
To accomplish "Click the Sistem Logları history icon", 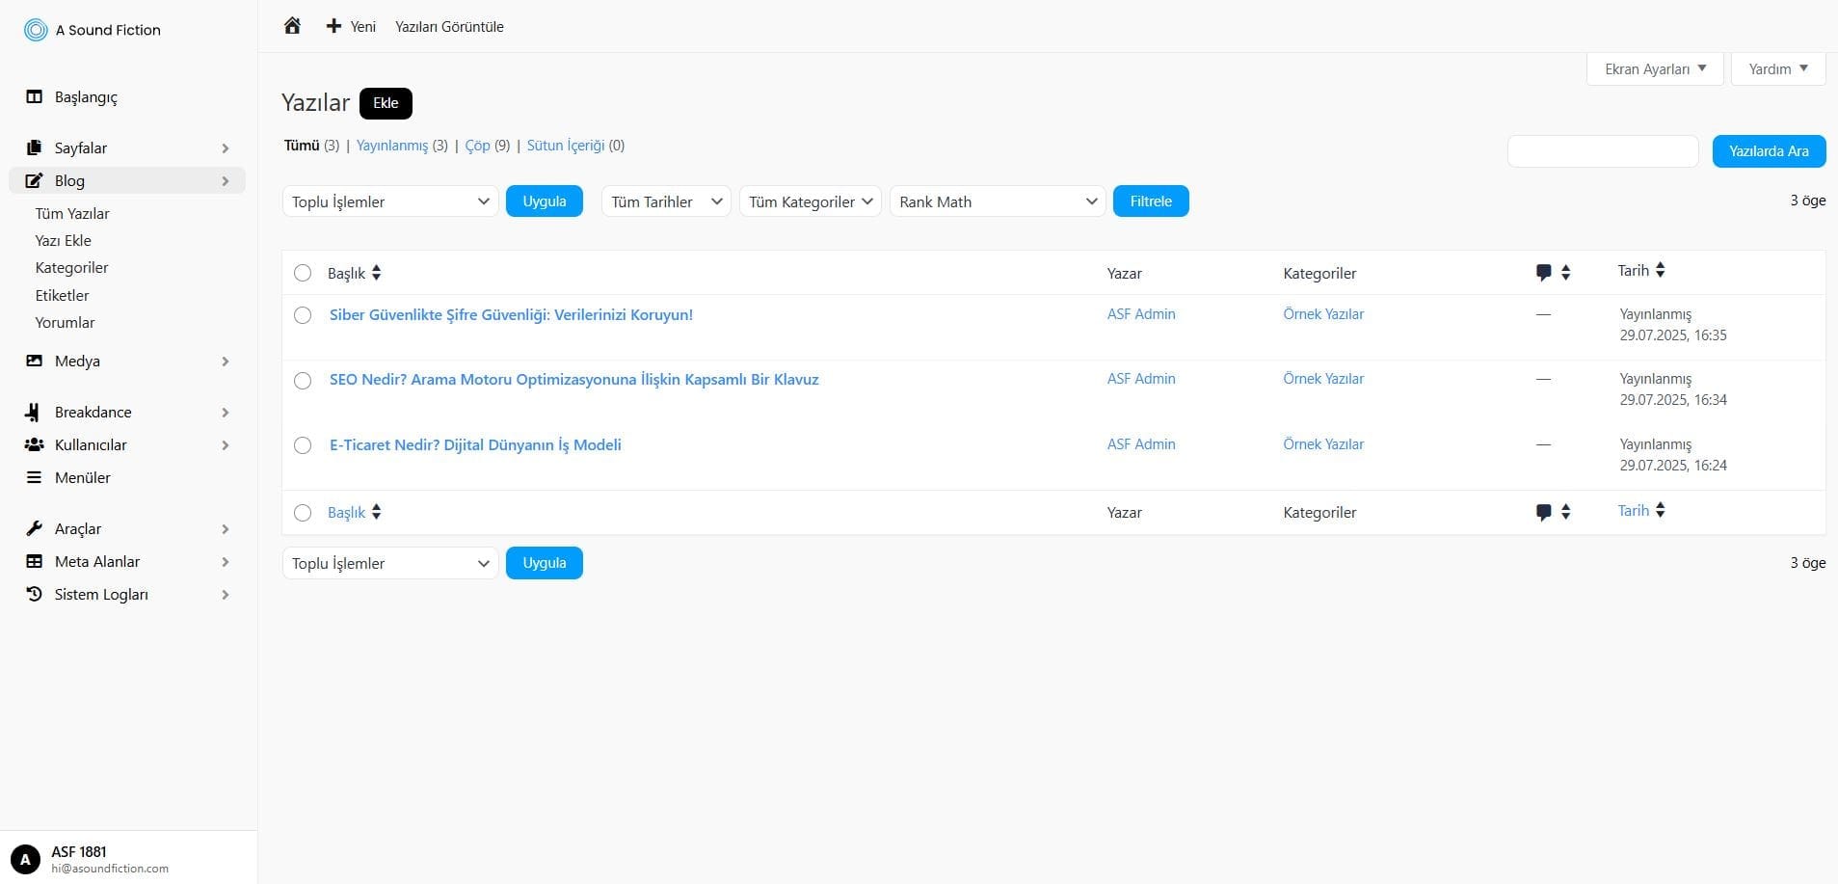I will (34, 594).
